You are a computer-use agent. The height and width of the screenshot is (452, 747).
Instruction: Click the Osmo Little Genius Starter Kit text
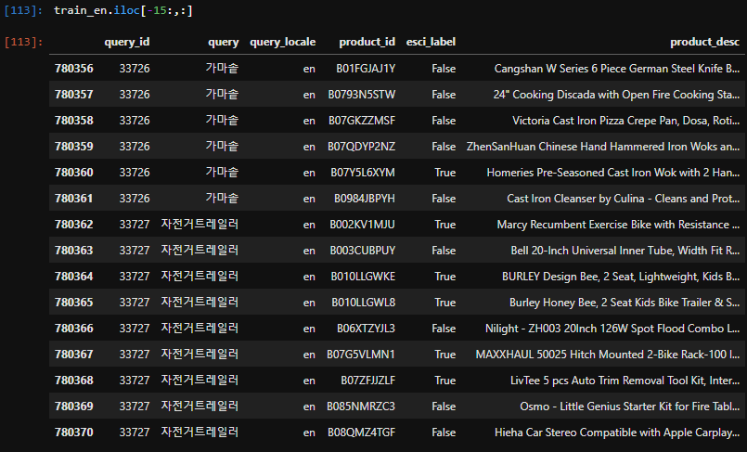(x=630, y=406)
